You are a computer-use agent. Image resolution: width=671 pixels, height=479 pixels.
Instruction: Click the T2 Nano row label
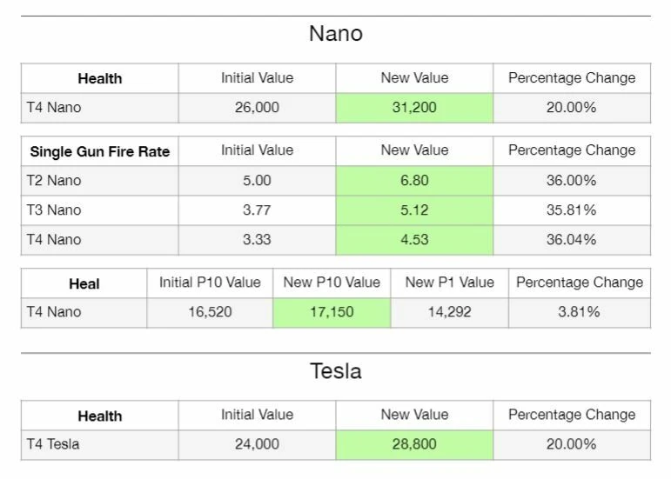pyautogui.click(x=54, y=181)
